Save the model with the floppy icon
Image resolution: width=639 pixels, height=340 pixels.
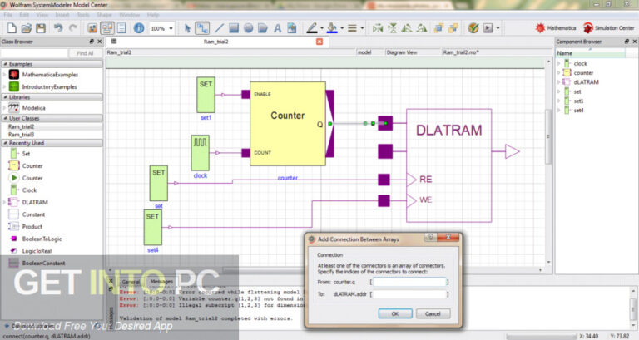[41, 28]
